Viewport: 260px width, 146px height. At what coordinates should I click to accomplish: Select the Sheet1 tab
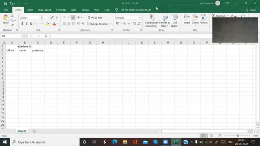pos(22,131)
